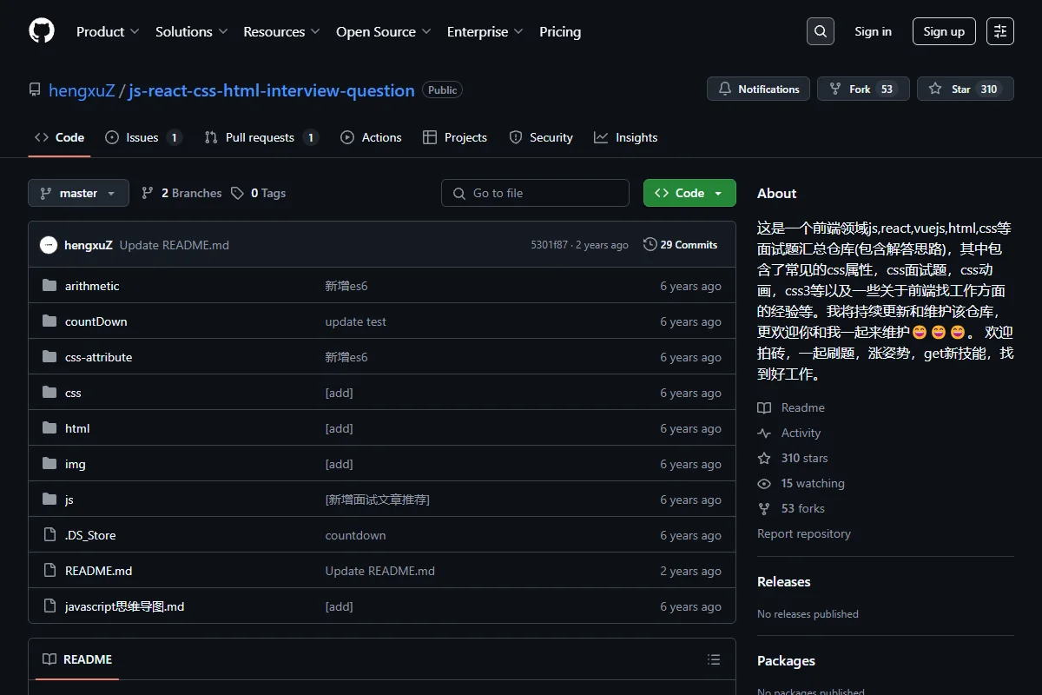Screen dimensions: 1042x695
Task: Open the 0 Tags link
Action: pos(259,193)
